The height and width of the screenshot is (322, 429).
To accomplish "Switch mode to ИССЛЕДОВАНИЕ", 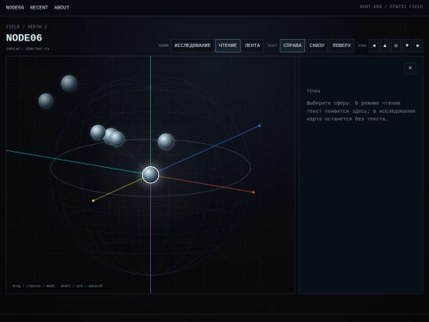I will (x=192, y=46).
